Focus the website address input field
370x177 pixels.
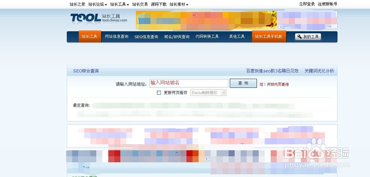tap(189, 83)
